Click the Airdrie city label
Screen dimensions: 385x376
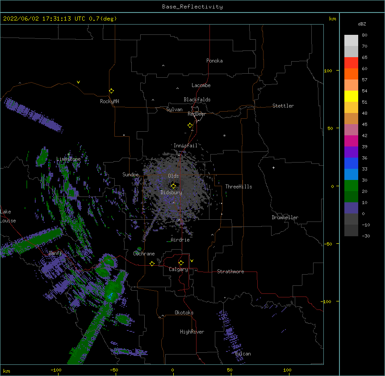(180, 240)
